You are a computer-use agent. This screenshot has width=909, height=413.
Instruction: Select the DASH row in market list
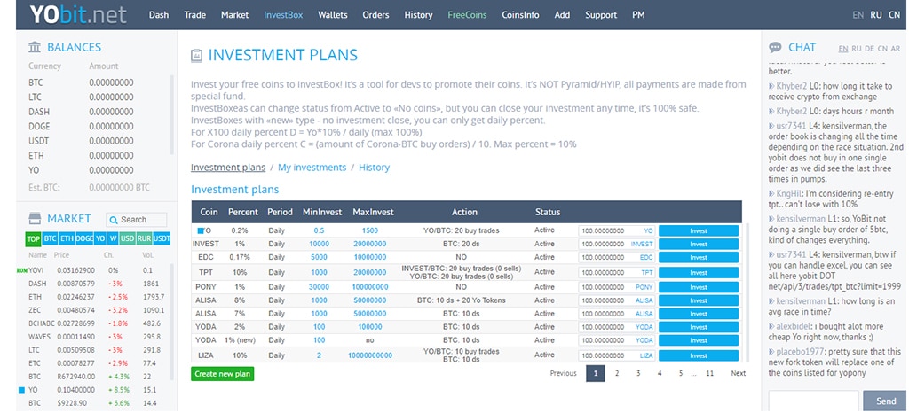(94, 284)
